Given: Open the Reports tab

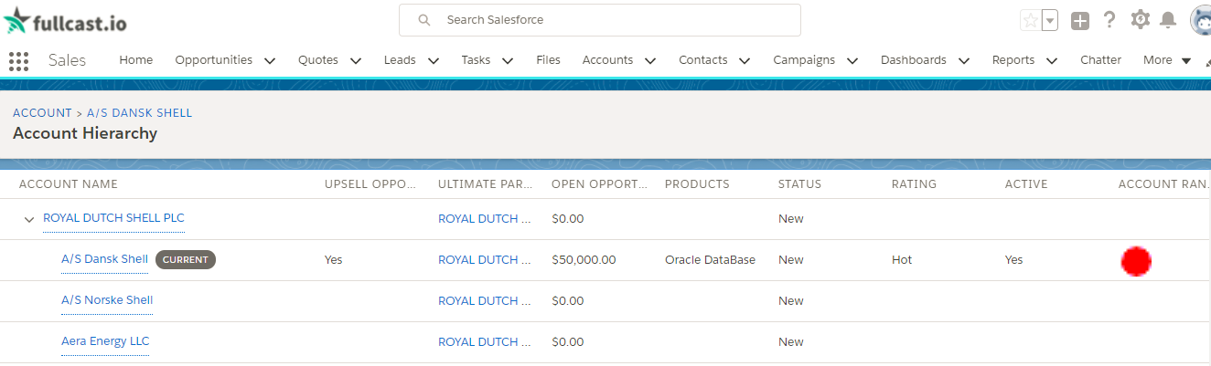Looking at the screenshot, I should click(x=1013, y=60).
